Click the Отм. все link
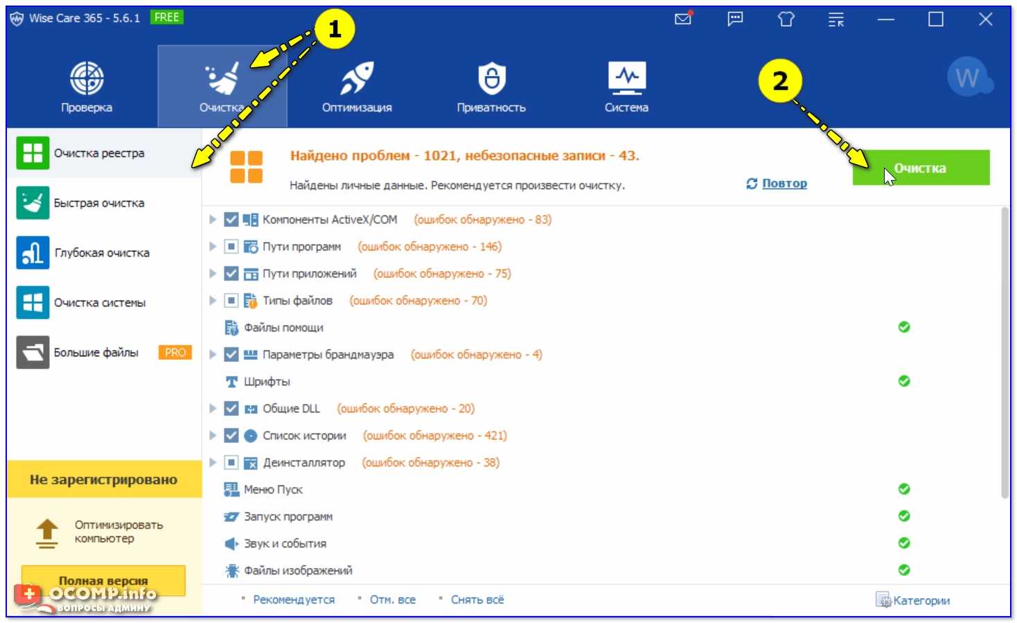 393,599
